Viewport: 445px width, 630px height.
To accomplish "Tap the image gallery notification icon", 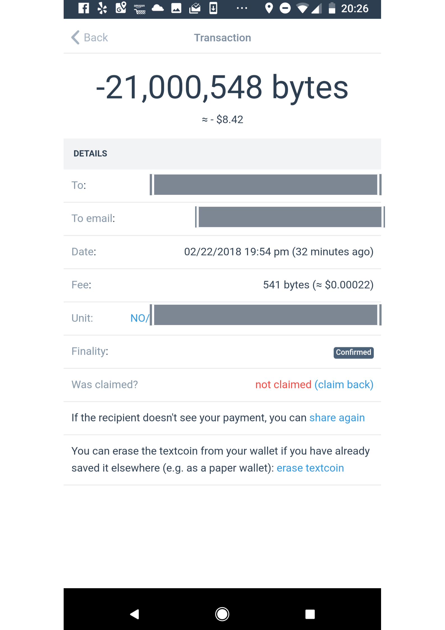I will (176, 8).
